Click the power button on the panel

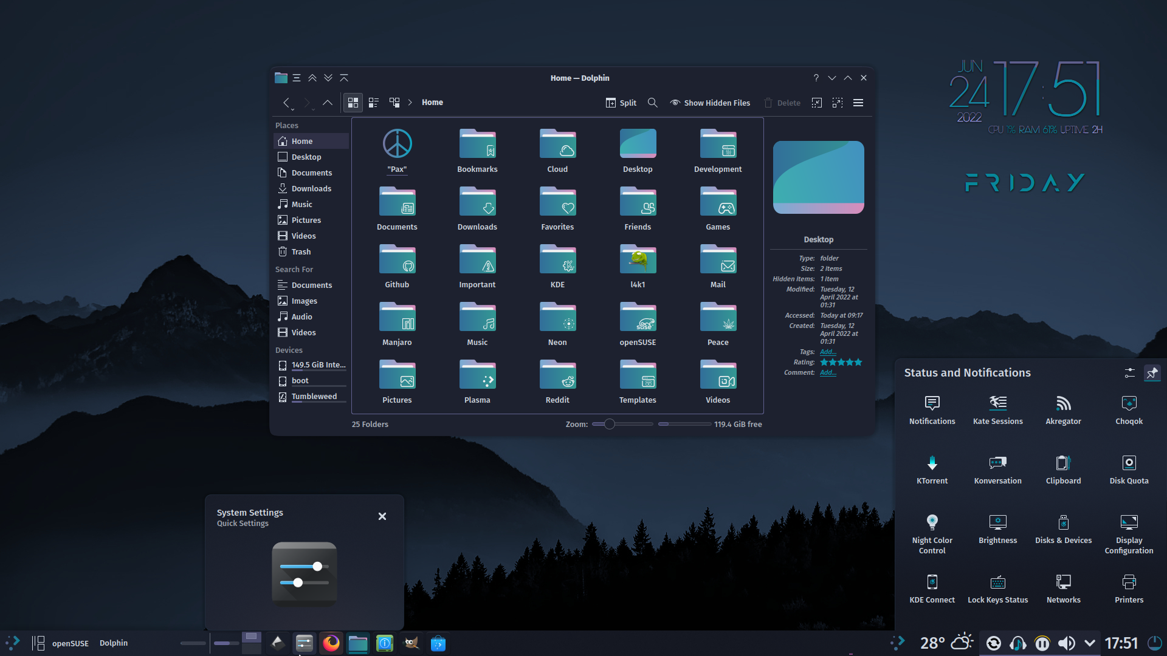tap(1154, 643)
